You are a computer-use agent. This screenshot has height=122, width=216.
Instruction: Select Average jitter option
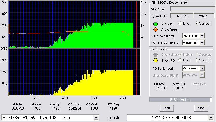(196, 54)
